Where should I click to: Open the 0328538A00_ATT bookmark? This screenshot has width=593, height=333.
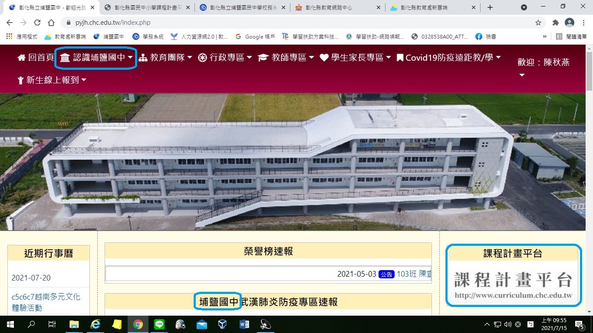pos(440,37)
